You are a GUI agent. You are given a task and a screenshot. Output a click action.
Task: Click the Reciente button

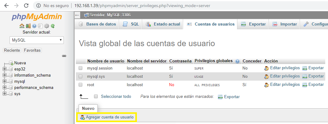12,50
